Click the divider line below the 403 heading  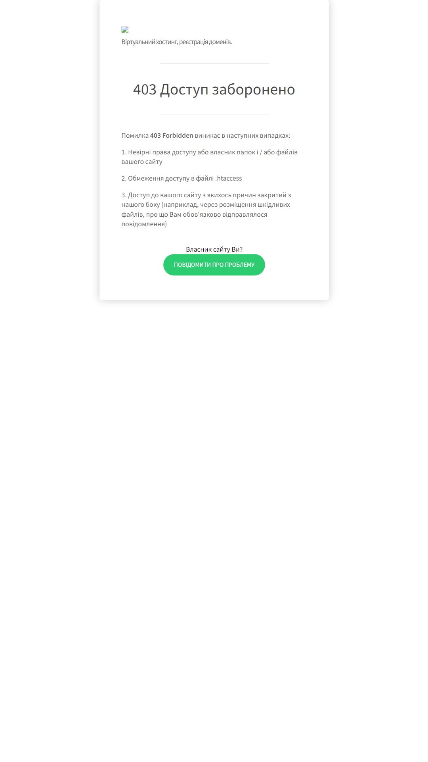tap(214, 115)
